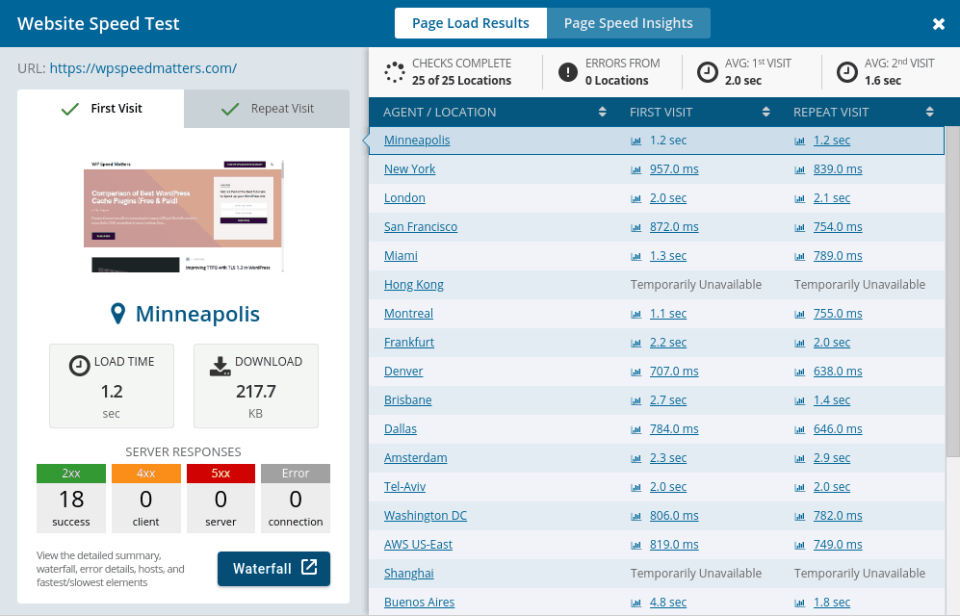Image resolution: width=960 pixels, height=616 pixels.
Task: Switch to Page Speed Insights tab
Action: point(628,23)
